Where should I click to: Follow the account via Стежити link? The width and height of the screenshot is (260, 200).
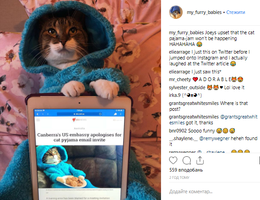pyautogui.click(x=236, y=12)
